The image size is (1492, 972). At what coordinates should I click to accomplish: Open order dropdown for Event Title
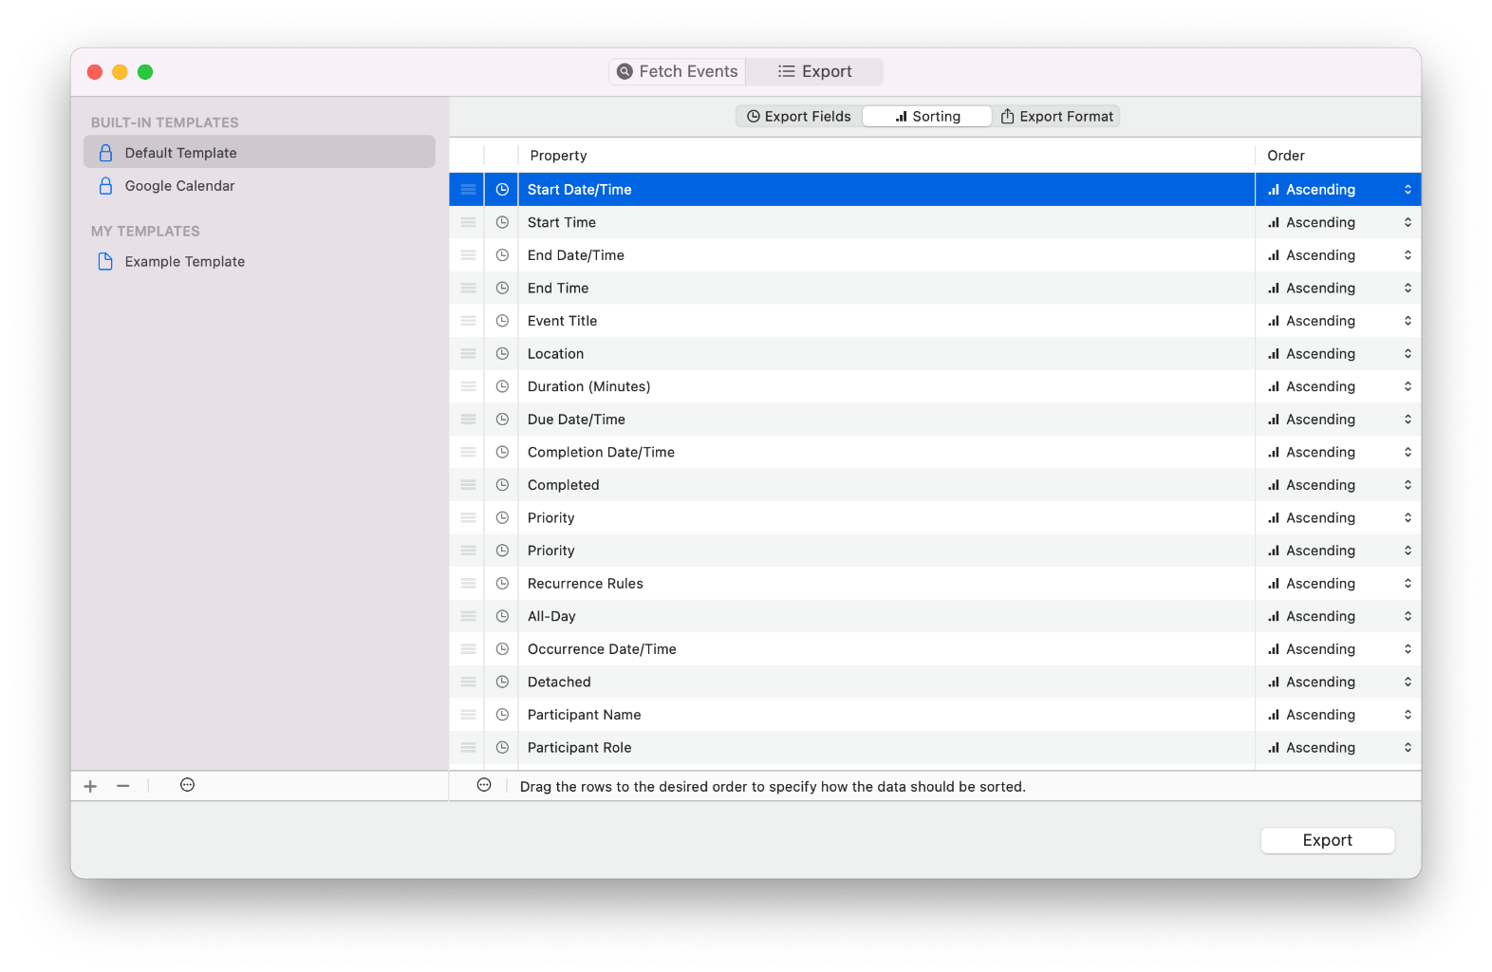[x=1338, y=321]
